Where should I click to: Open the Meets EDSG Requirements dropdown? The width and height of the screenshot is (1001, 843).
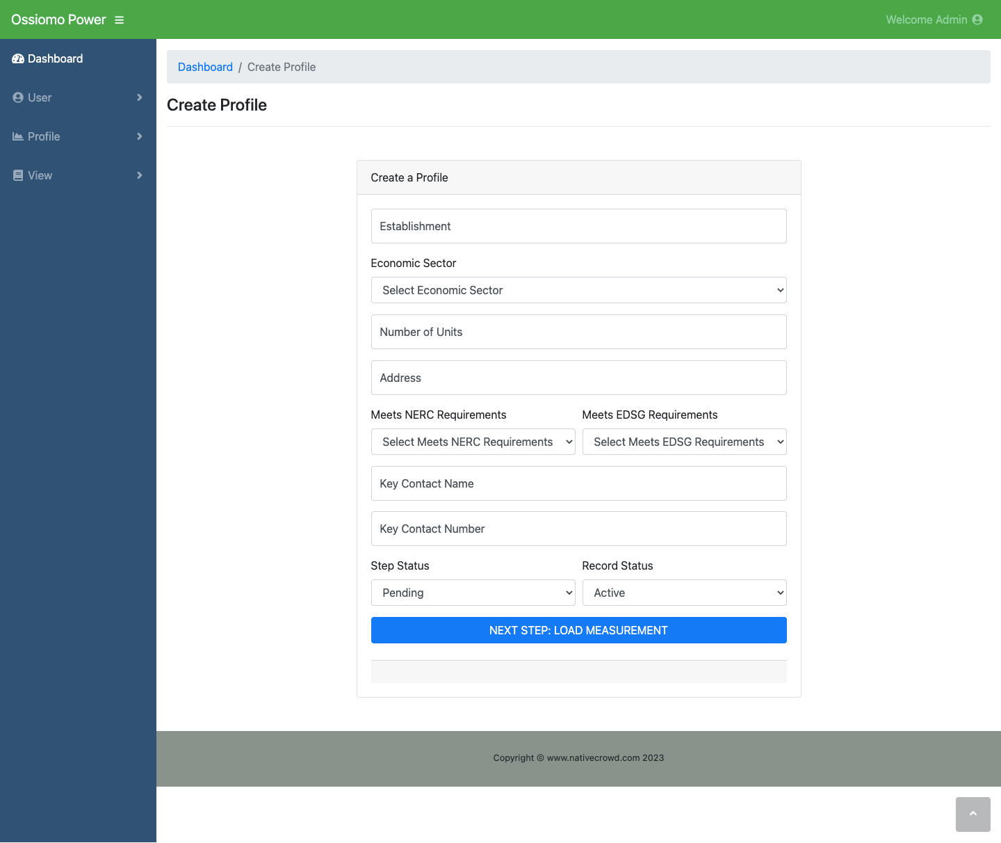(685, 442)
